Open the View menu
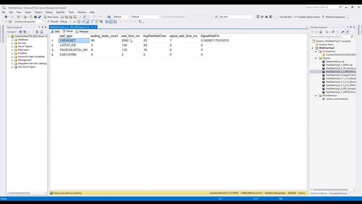 coord(19,12)
